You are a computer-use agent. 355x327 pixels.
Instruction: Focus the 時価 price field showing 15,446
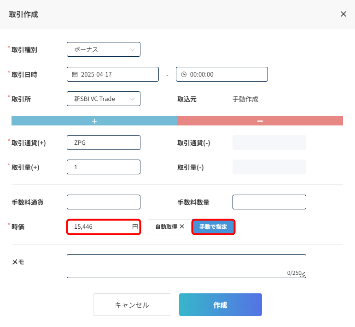pyautogui.click(x=104, y=226)
